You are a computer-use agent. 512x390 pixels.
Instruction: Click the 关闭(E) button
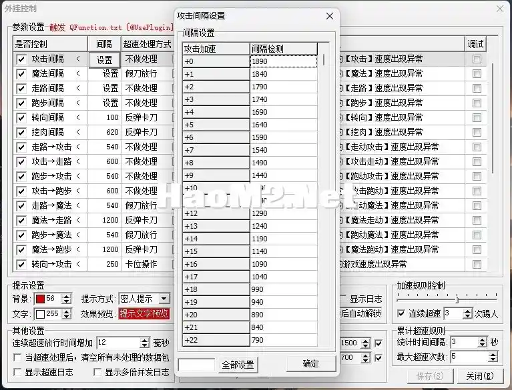pyautogui.click(x=480, y=376)
